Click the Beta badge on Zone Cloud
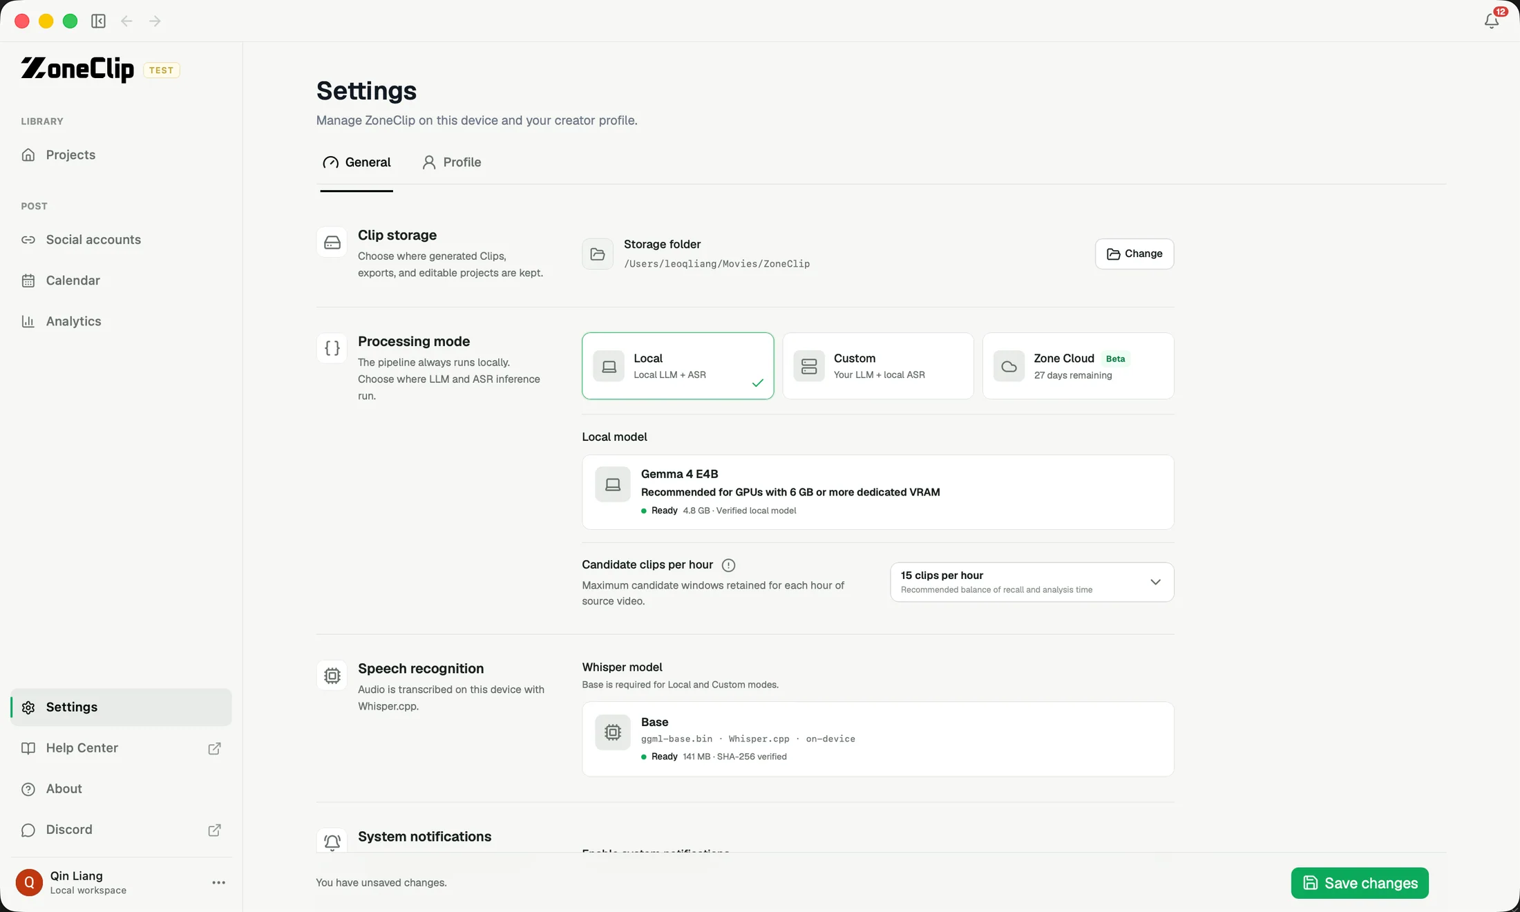Image resolution: width=1520 pixels, height=912 pixels. [x=1115, y=359]
